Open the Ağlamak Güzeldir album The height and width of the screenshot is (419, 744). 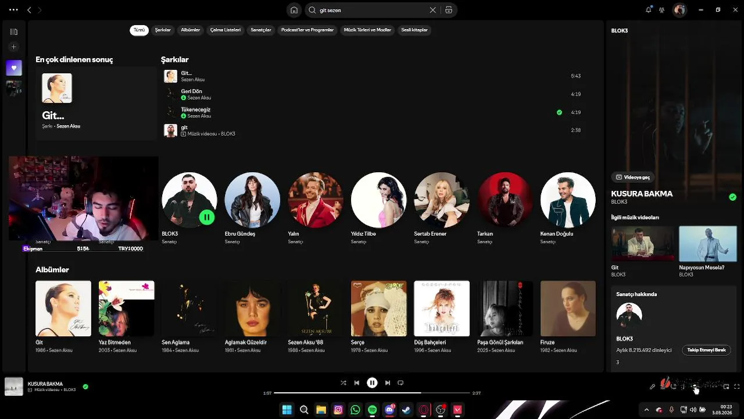tap(252, 317)
